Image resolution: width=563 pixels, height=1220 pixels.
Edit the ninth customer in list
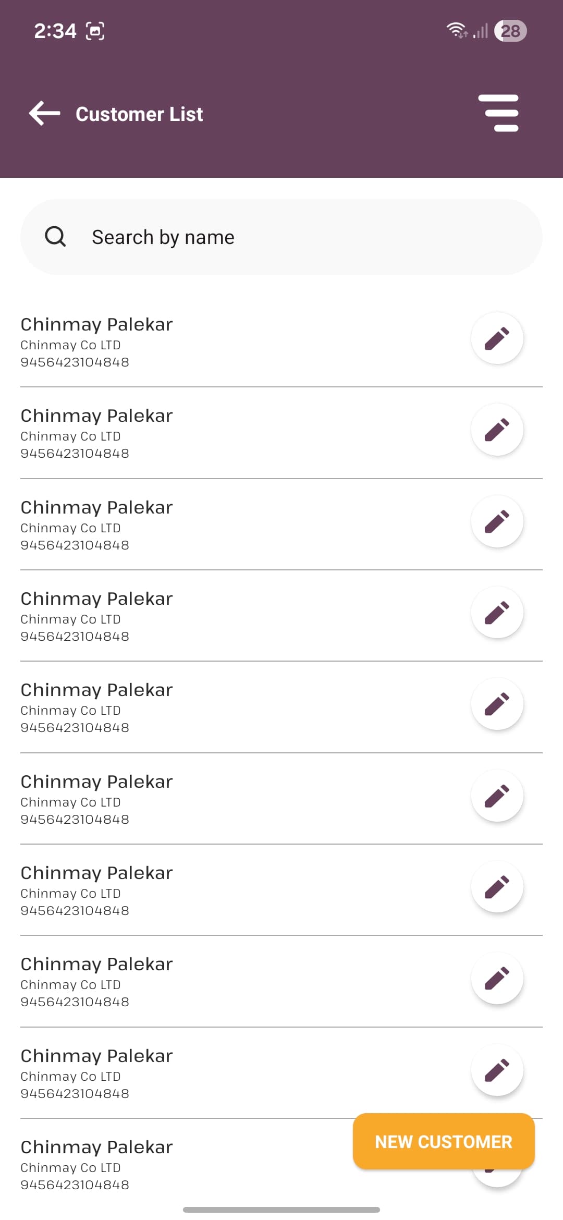pyautogui.click(x=497, y=1070)
